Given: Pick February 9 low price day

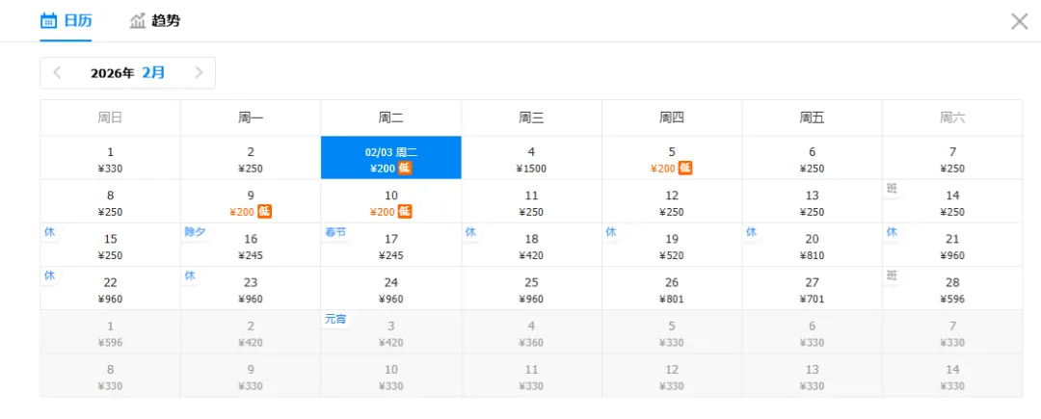Looking at the screenshot, I should 251,201.
